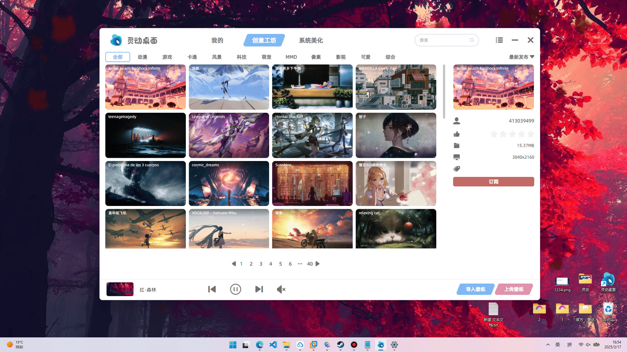This screenshot has height=352, width=627.
Task: Switch to the 系统美化 tab
Action: 311,40
